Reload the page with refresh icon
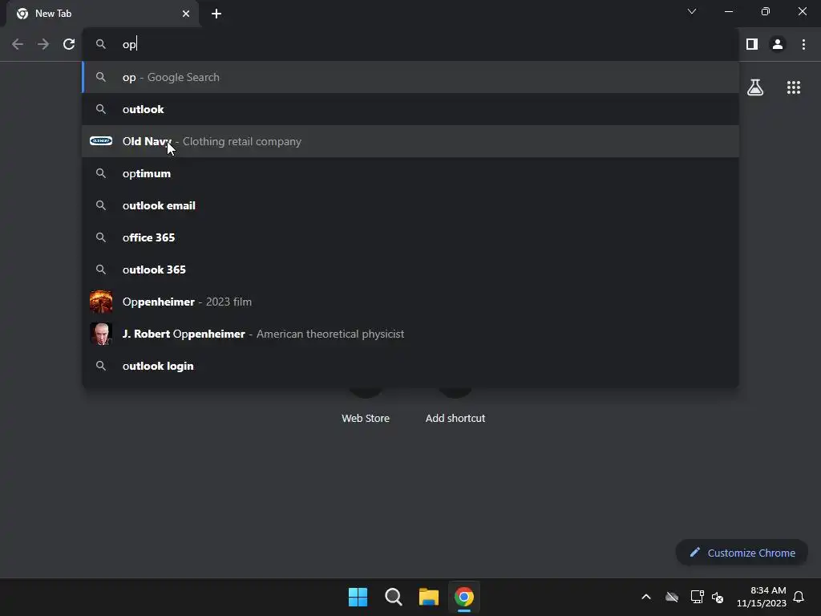The height and width of the screenshot is (616, 821). 69,45
